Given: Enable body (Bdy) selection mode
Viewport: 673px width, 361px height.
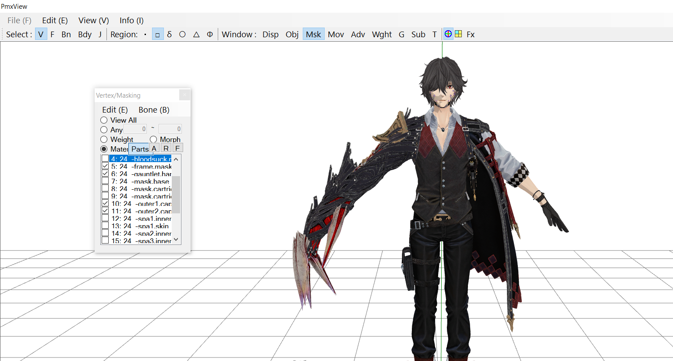Looking at the screenshot, I should tap(85, 35).
